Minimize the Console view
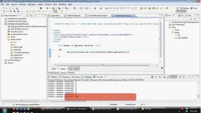Screen dimensions: 201x113 coord(195,77)
